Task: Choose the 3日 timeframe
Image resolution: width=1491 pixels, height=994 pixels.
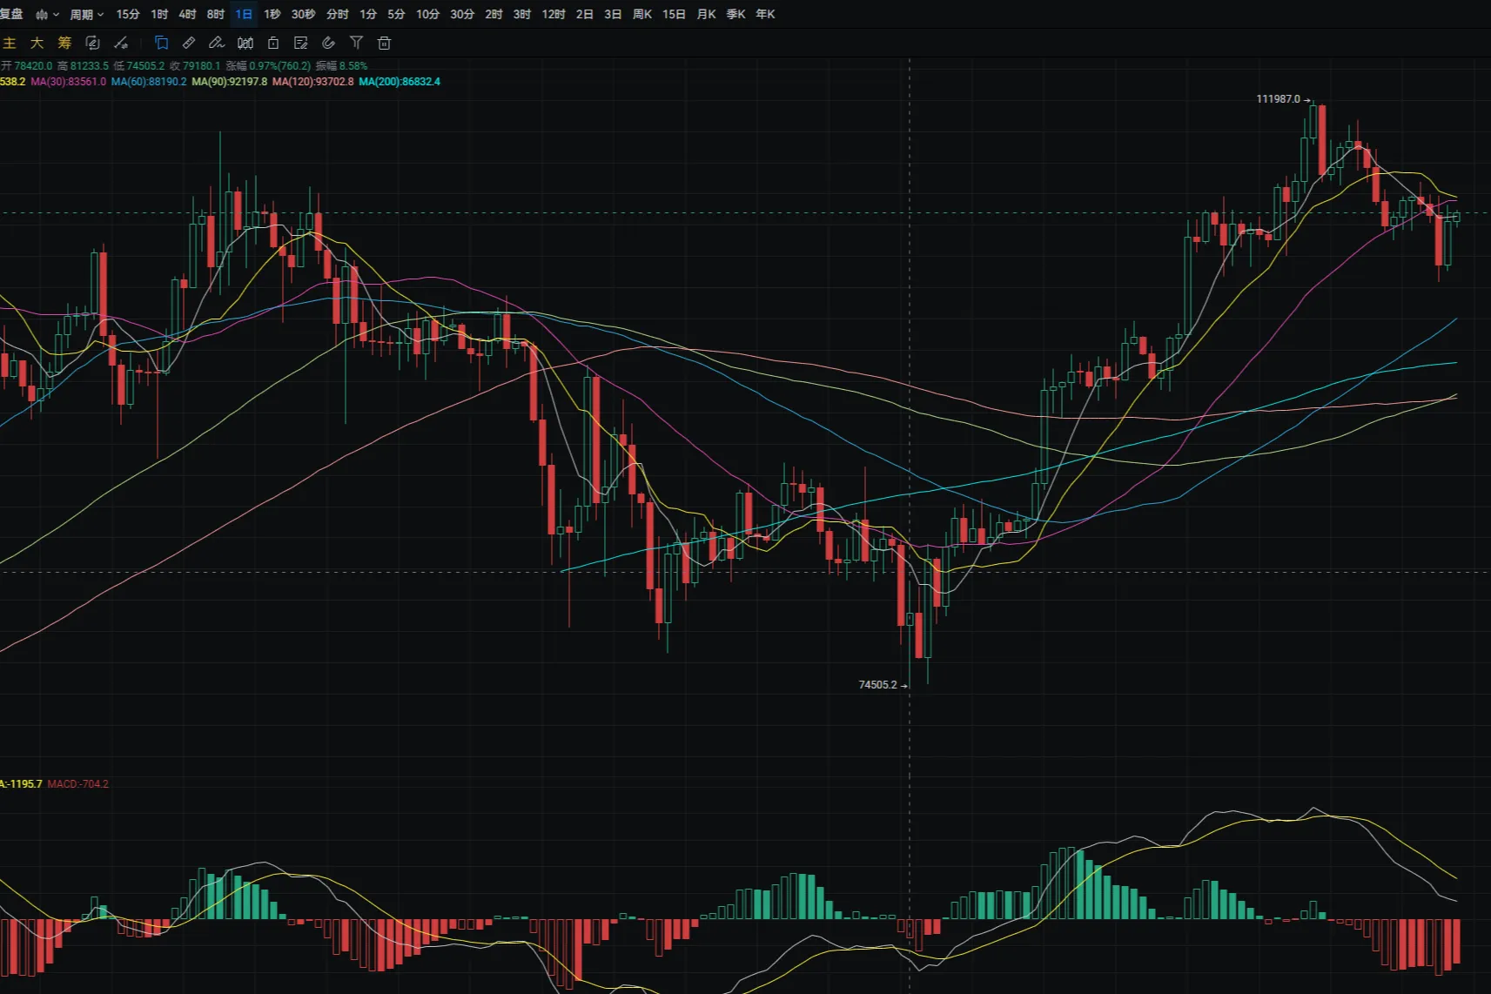Action: pyautogui.click(x=613, y=14)
